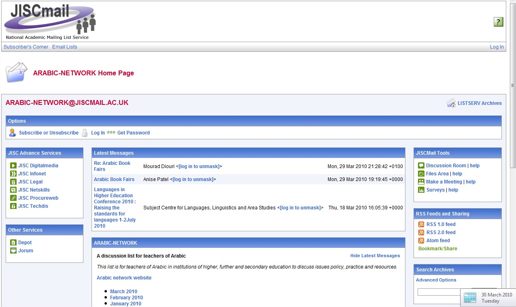Click the LISTSERV Archives house icon
Screen dimensions: 516x307
pyautogui.click(x=451, y=103)
